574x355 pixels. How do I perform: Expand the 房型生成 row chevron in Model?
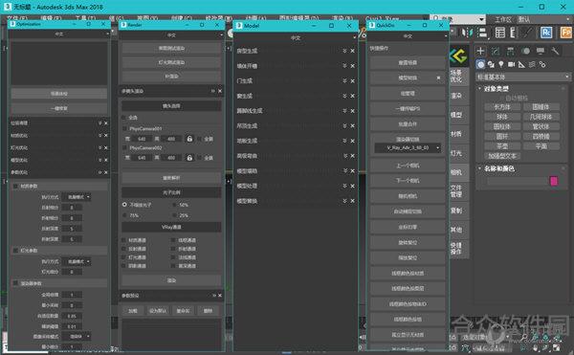pyautogui.click(x=344, y=51)
